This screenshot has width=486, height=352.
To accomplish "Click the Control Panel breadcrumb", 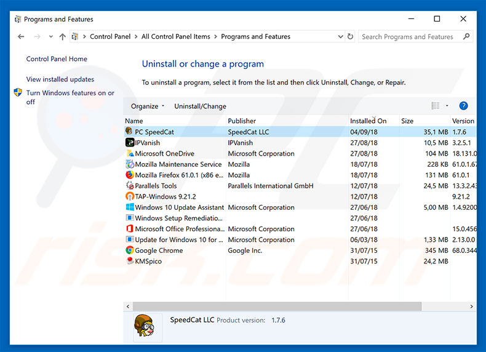I will (110, 36).
